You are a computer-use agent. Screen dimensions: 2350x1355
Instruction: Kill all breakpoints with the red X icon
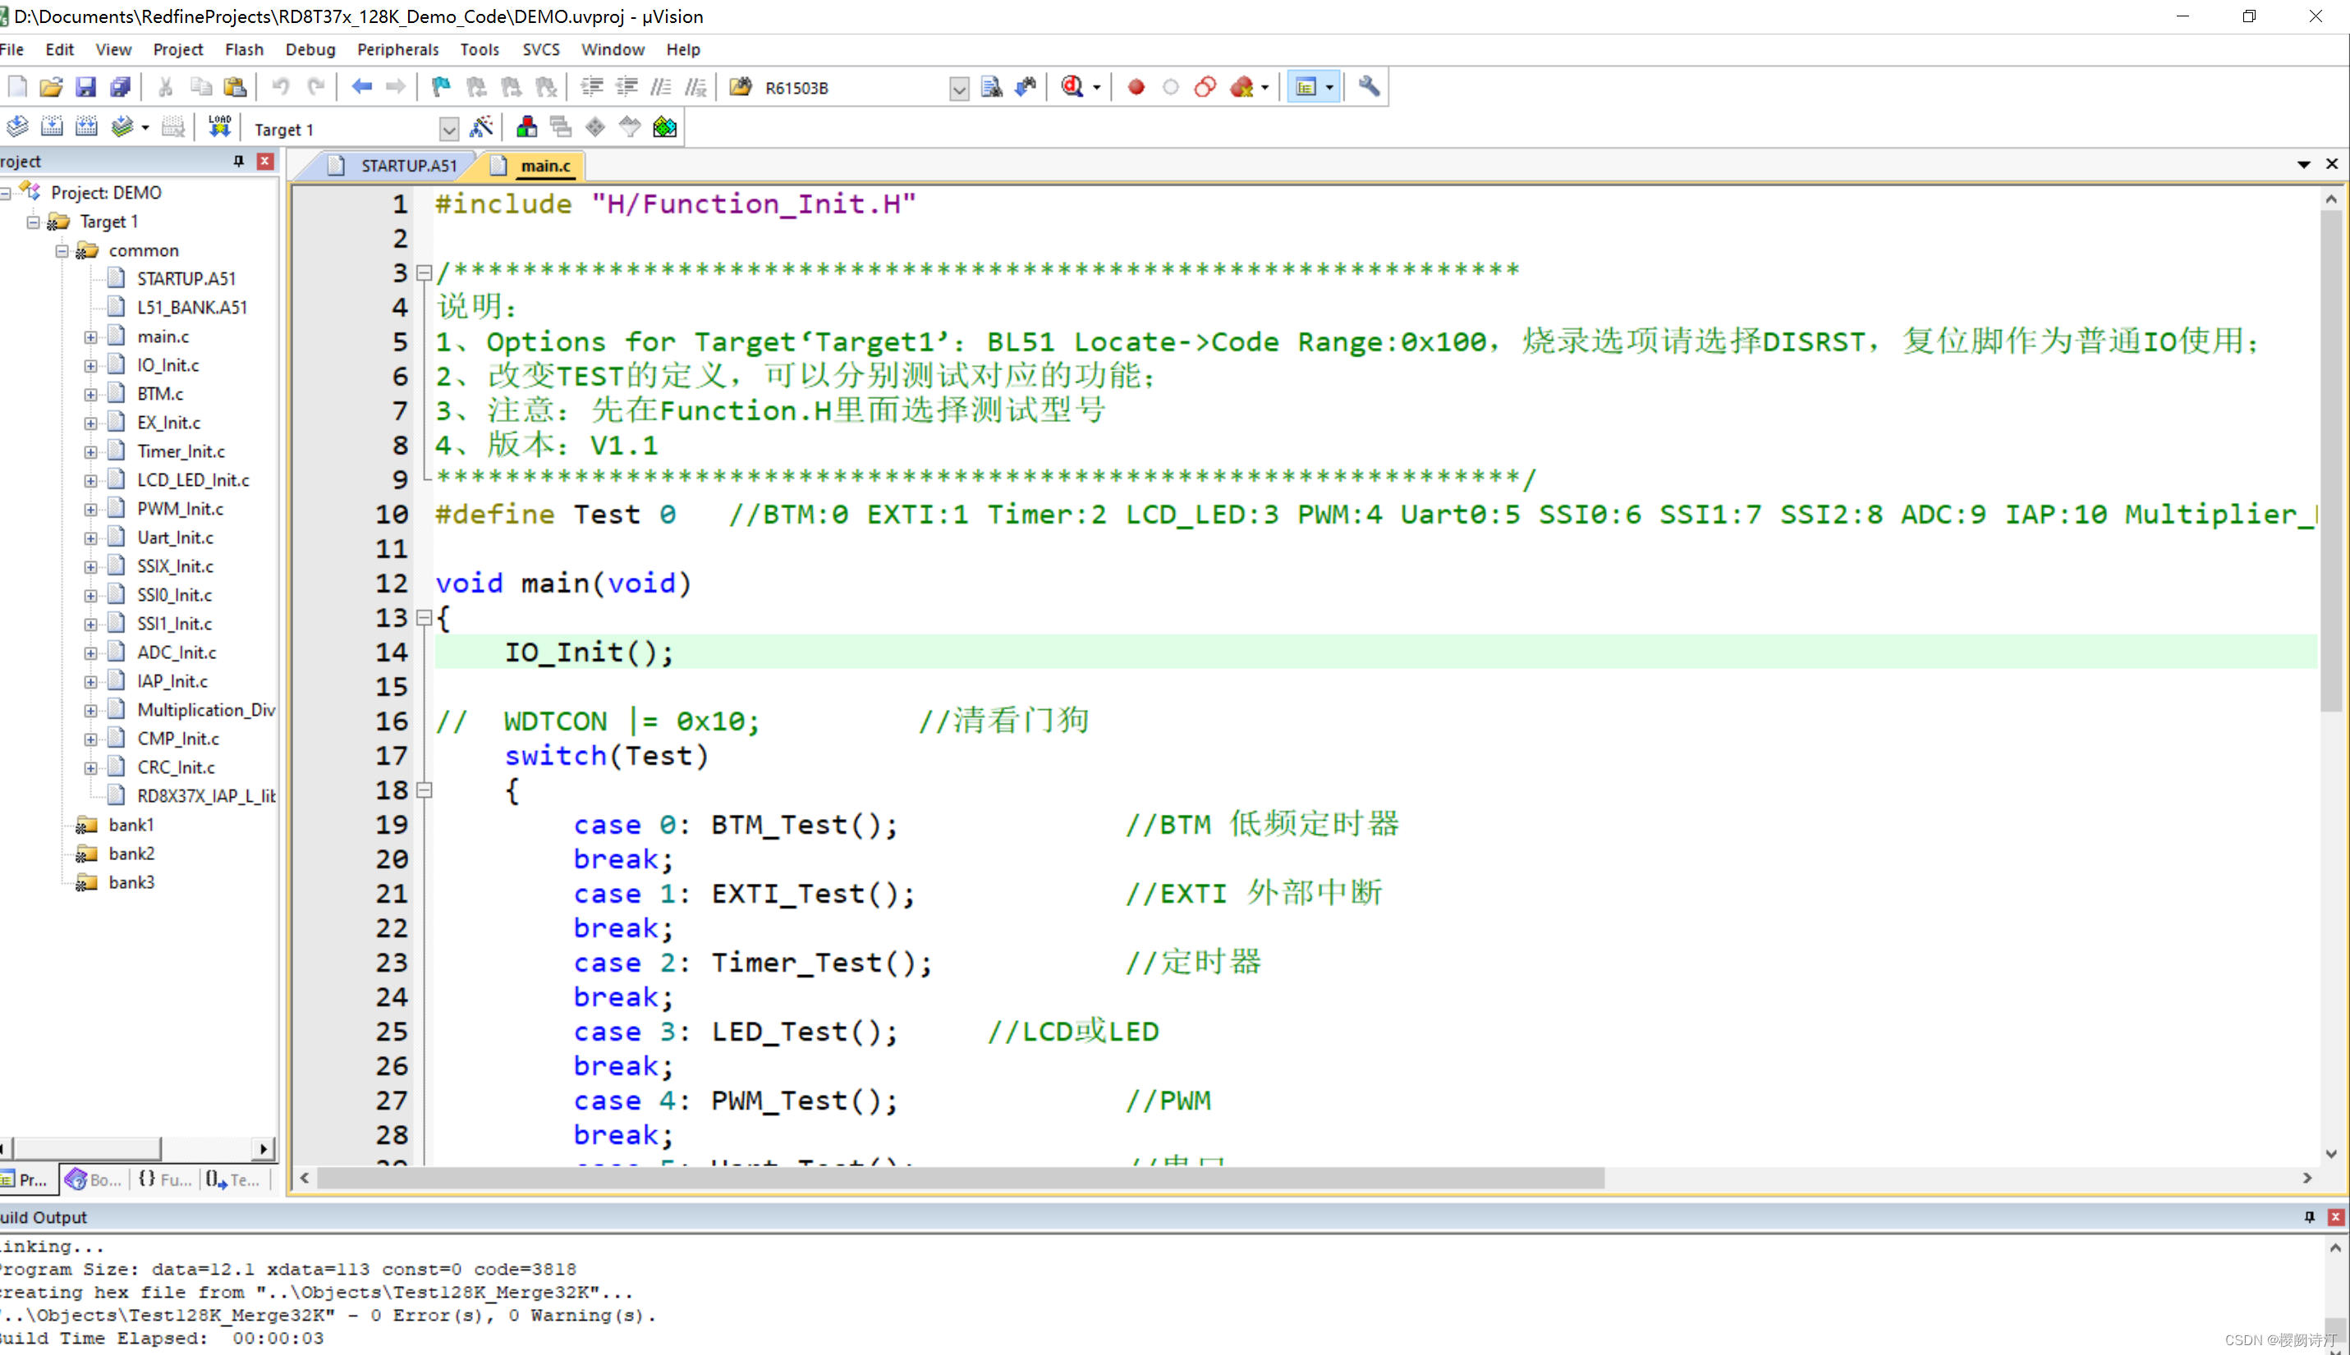click(1242, 88)
